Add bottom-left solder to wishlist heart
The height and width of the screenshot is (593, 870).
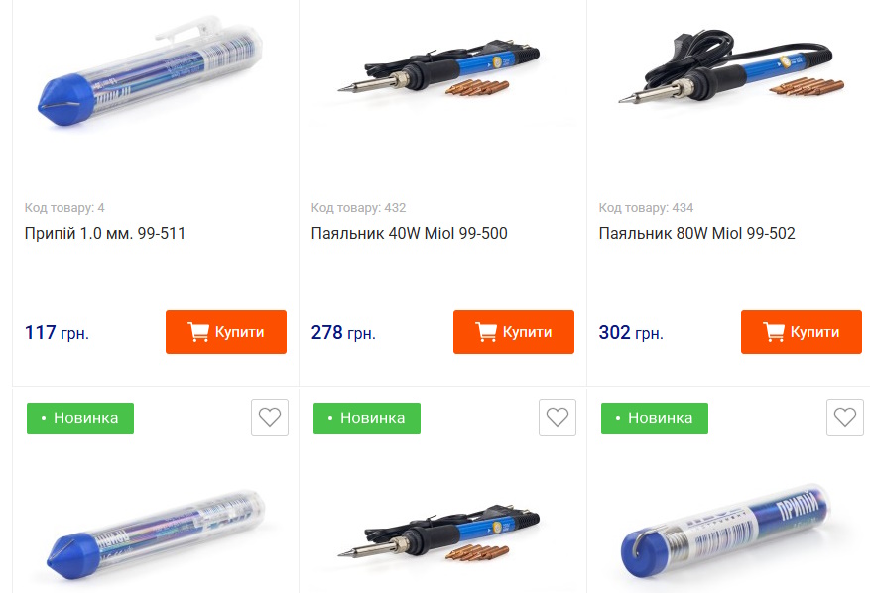tap(270, 417)
